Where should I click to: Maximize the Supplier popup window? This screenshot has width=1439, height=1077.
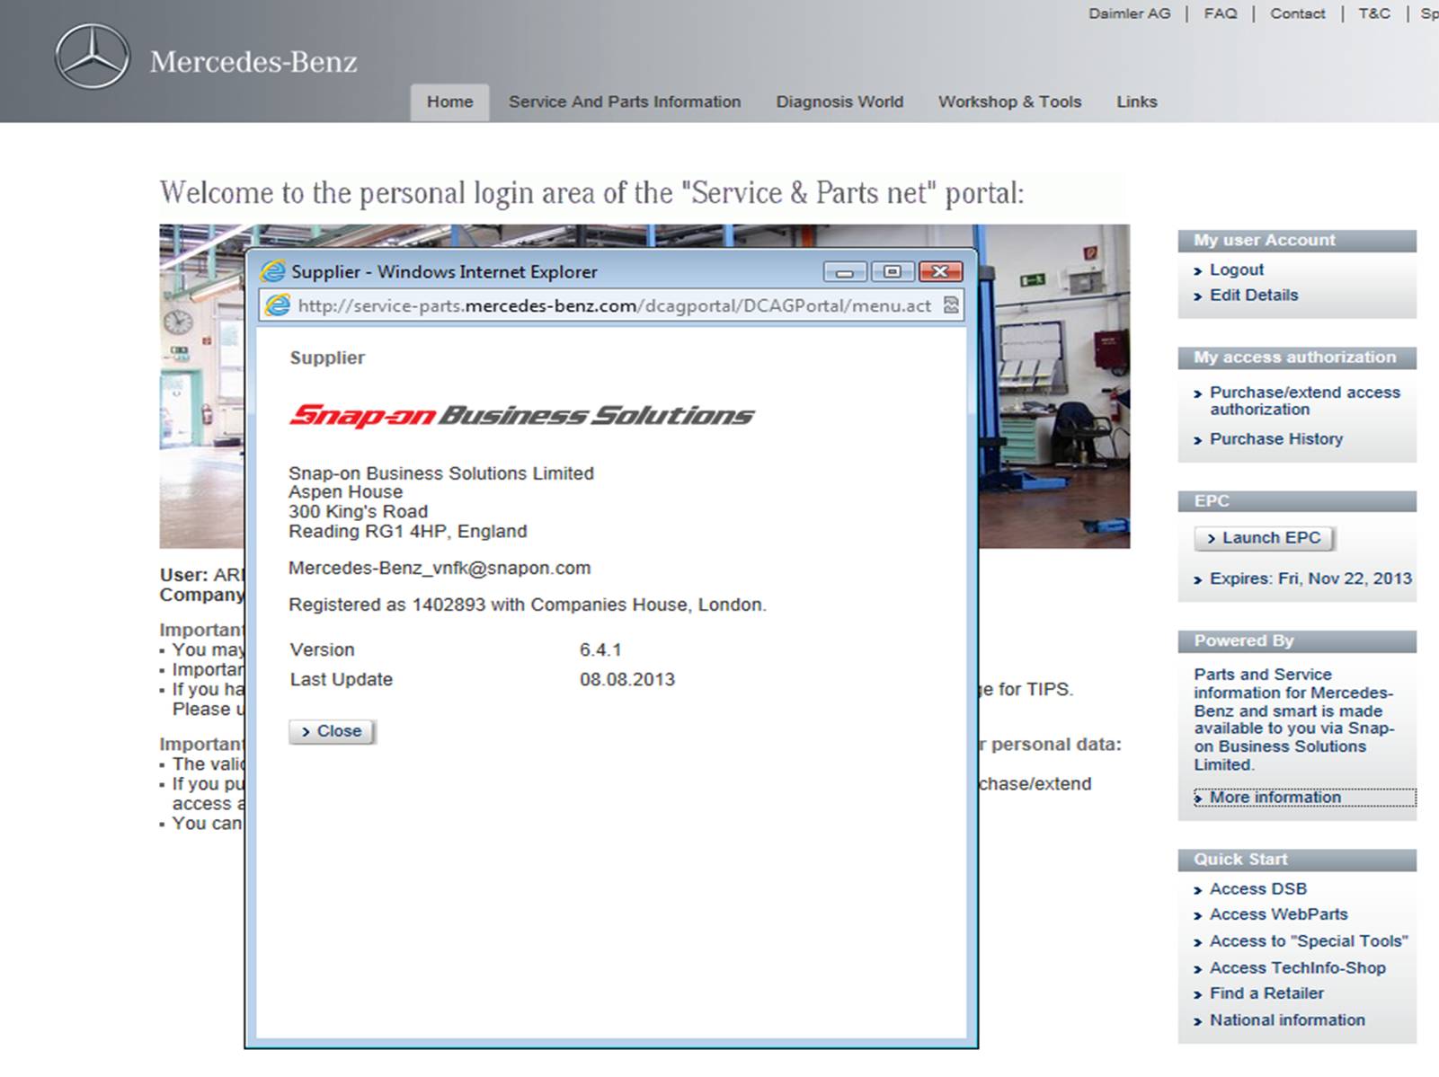[893, 271]
